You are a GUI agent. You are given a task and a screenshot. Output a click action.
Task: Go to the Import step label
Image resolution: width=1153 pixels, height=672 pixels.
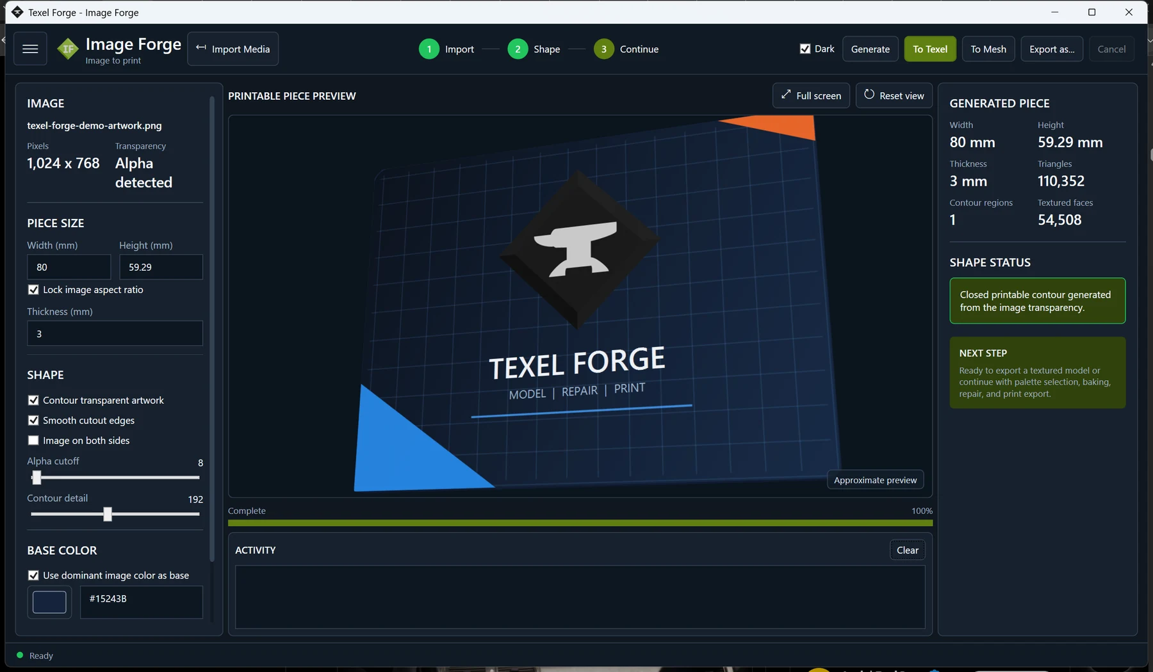459,49
